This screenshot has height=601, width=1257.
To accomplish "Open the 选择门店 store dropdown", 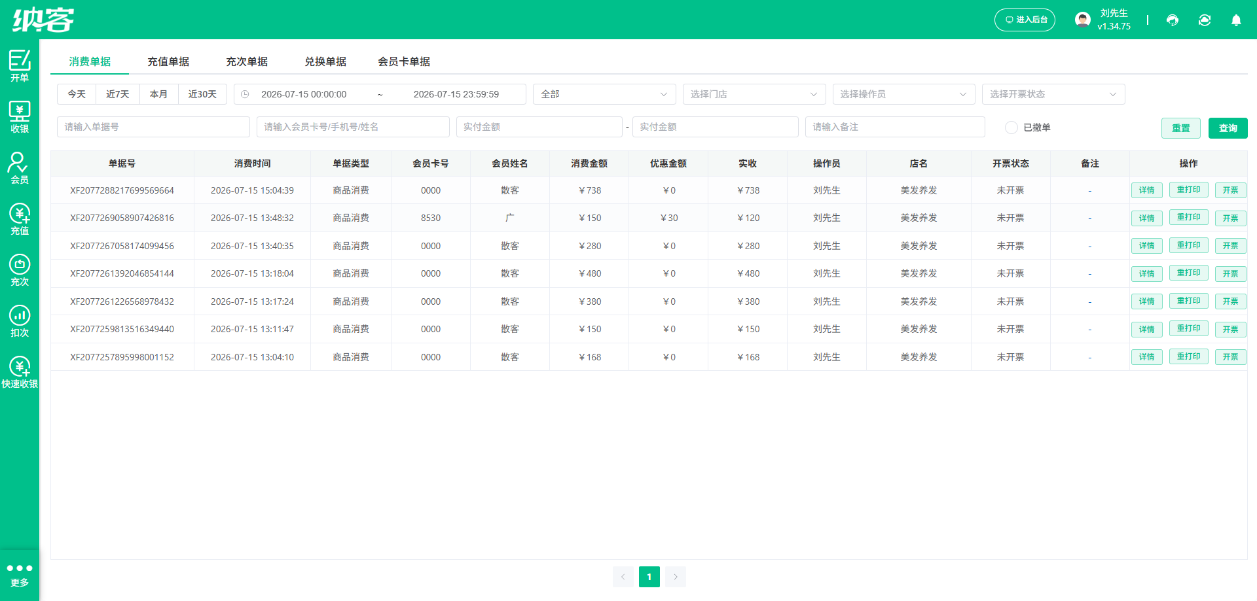I will pyautogui.click(x=754, y=94).
